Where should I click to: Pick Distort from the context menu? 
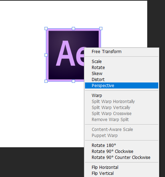coord(122,80)
